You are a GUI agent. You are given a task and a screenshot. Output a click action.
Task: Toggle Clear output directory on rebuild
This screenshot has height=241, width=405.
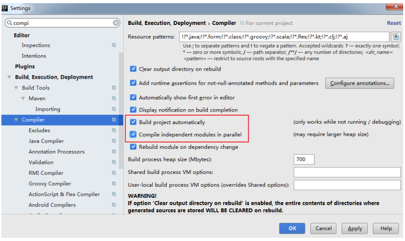coord(133,69)
